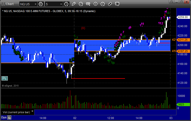Click the chart grip handle beside Chart title

3,4
